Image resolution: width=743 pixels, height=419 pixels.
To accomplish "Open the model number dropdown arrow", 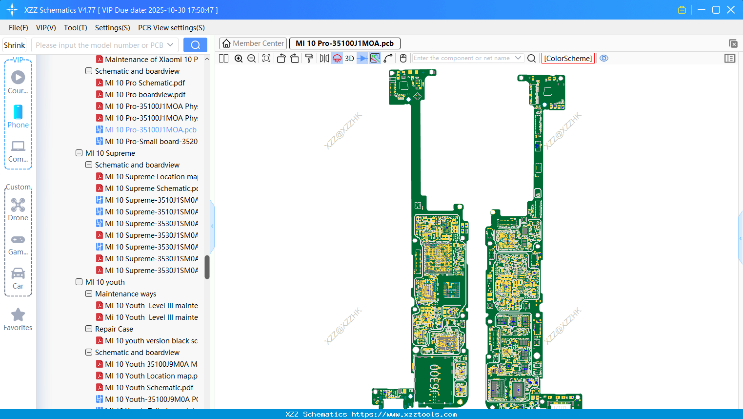I will point(170,45).
